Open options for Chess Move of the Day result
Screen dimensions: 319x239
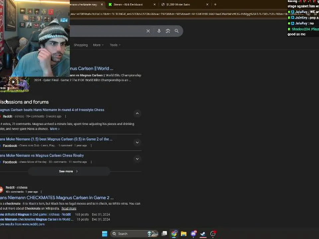point(91,162)
